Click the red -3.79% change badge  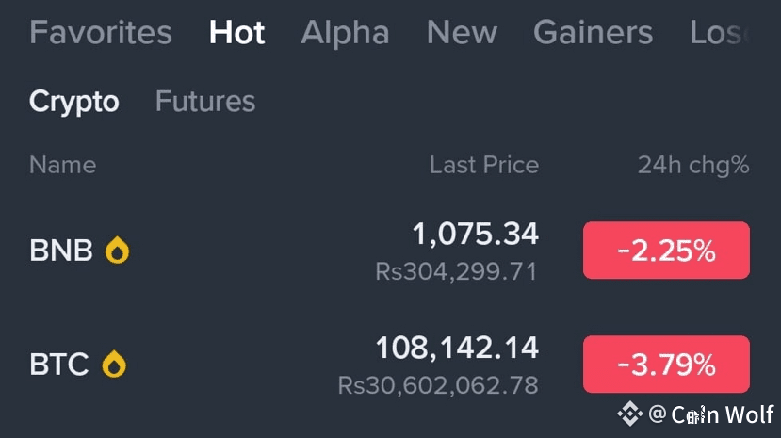666,365
